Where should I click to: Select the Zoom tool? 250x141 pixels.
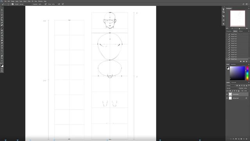point(2,58)
